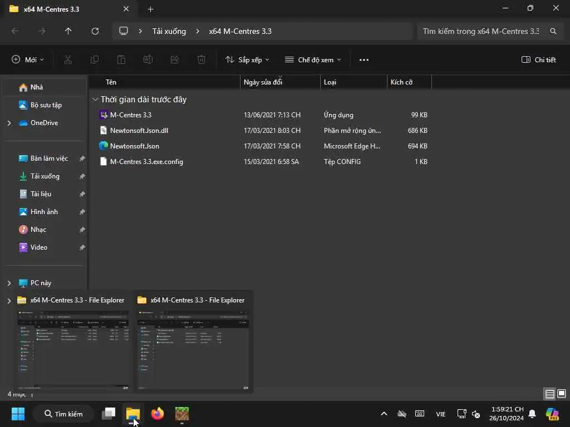Open Hình ảnh in the sidebar

pyautogui.click(x=45, y=212)
